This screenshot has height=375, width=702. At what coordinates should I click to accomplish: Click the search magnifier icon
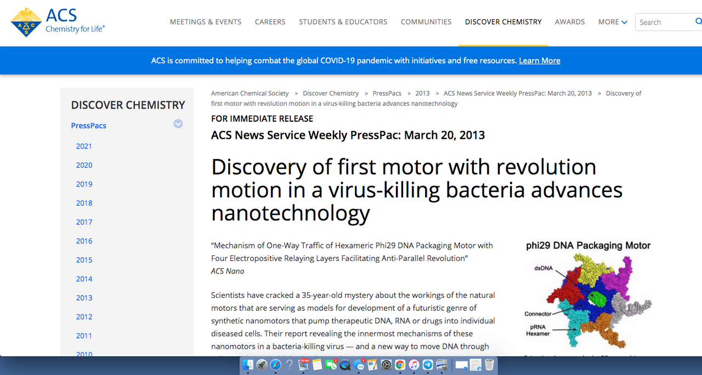click(699, 22)
